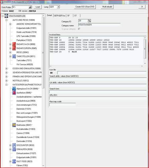149x168 pixels.
Task: Select the RADAR D-A-CH red icon
Action: 14,44
